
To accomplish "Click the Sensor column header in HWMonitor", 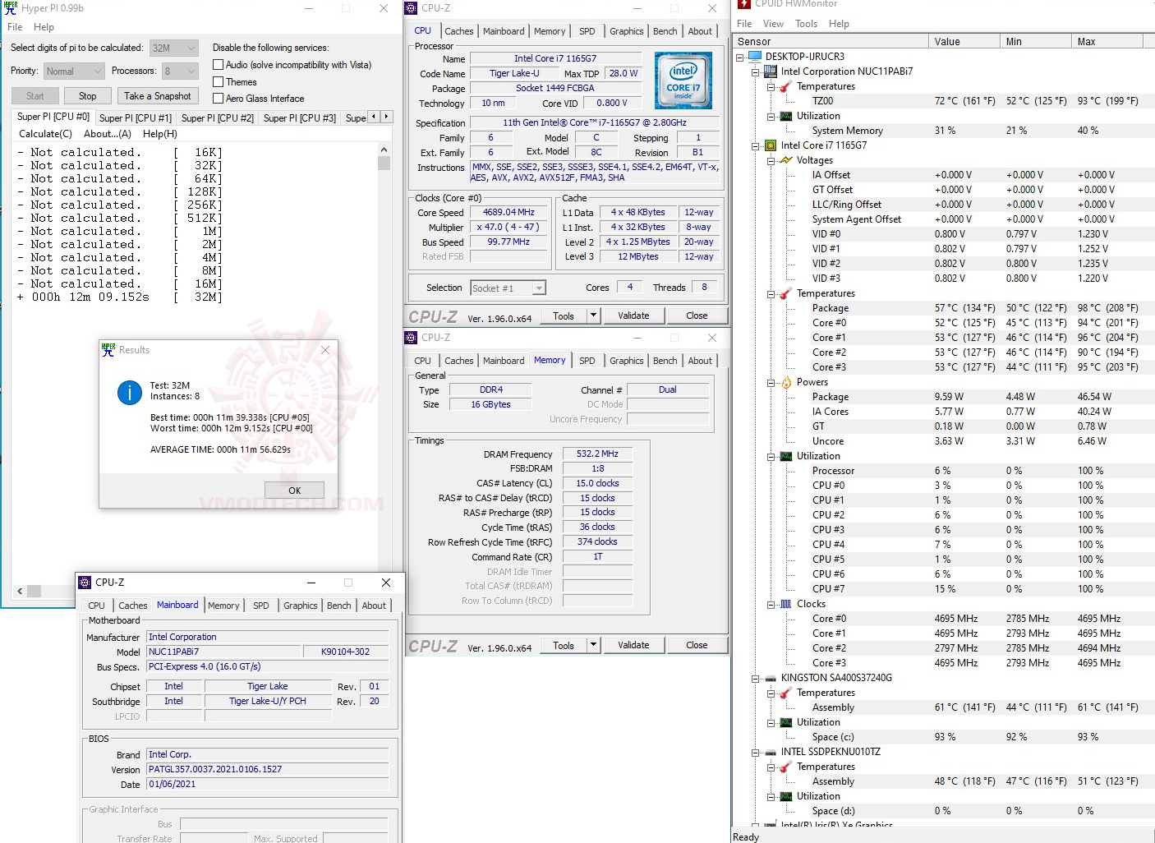I will click(831, 41).
